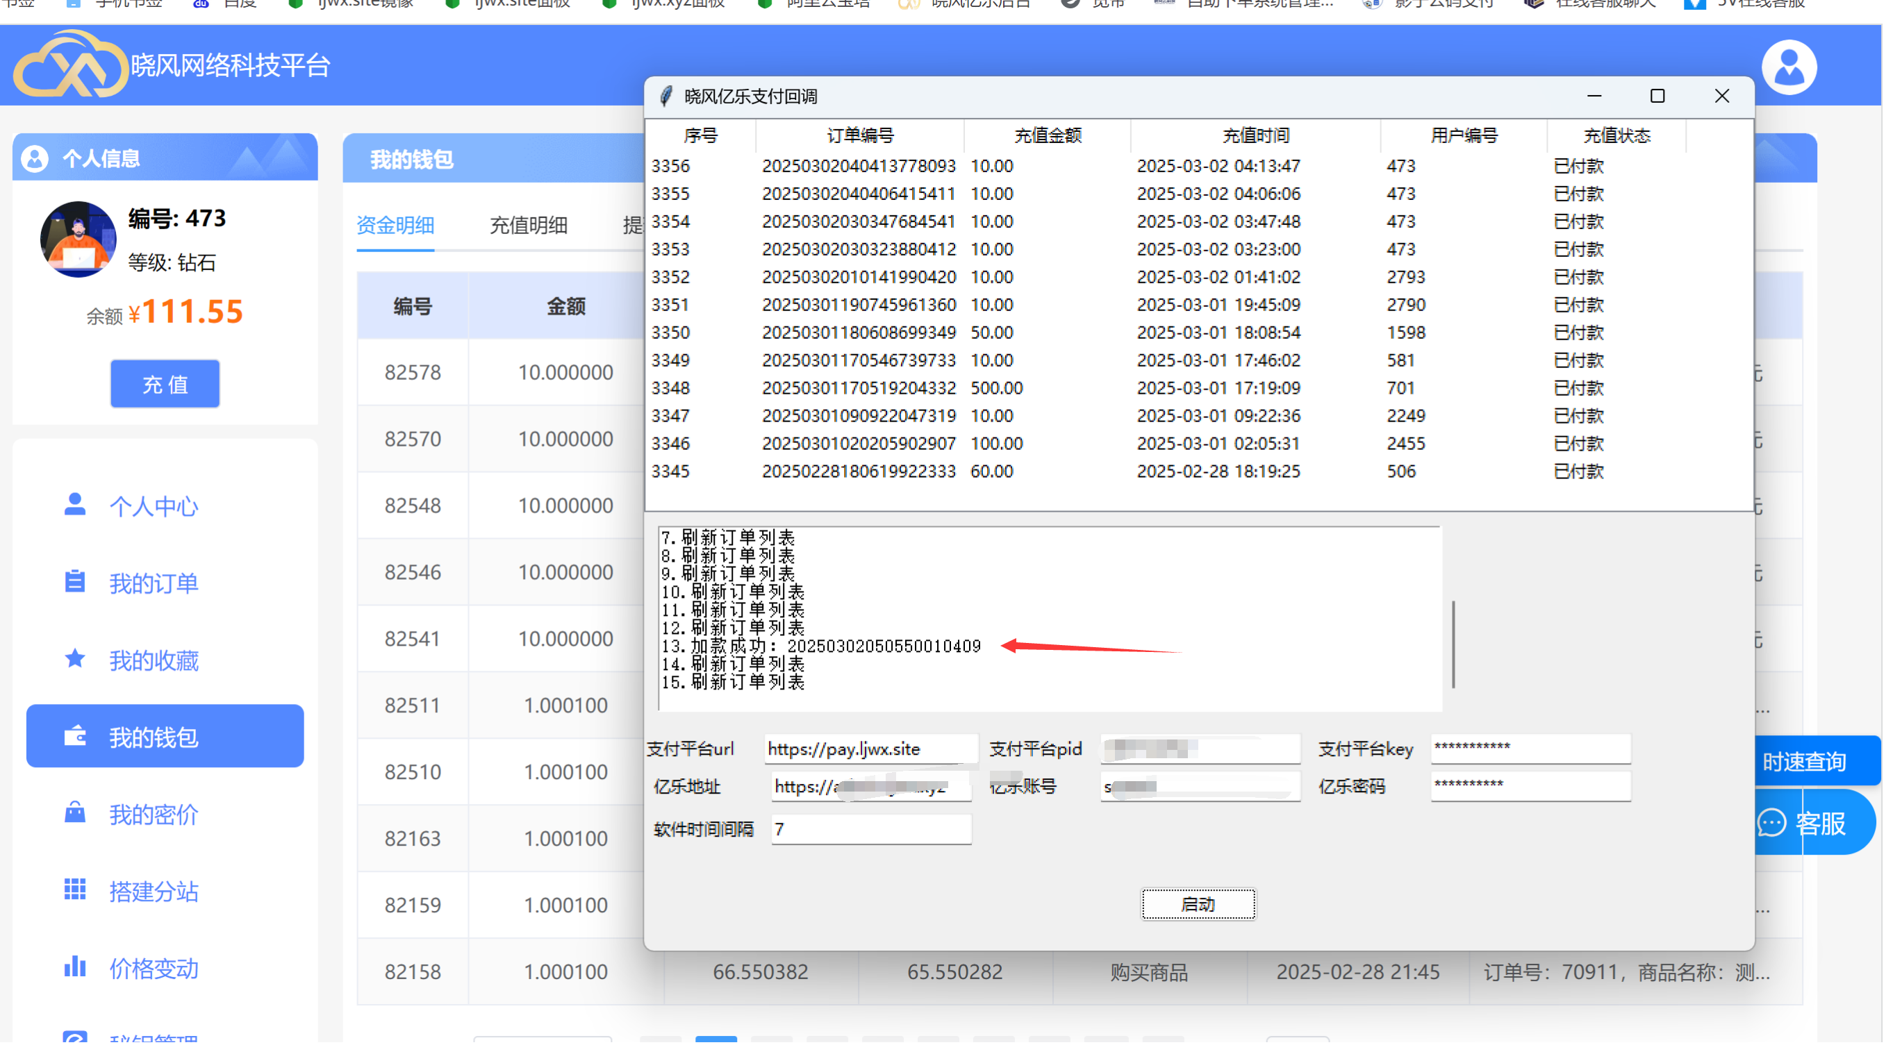Click the star icon beside 我的收藏
This screenshot has height=1045, width=1902.
[x=74, y=659]
